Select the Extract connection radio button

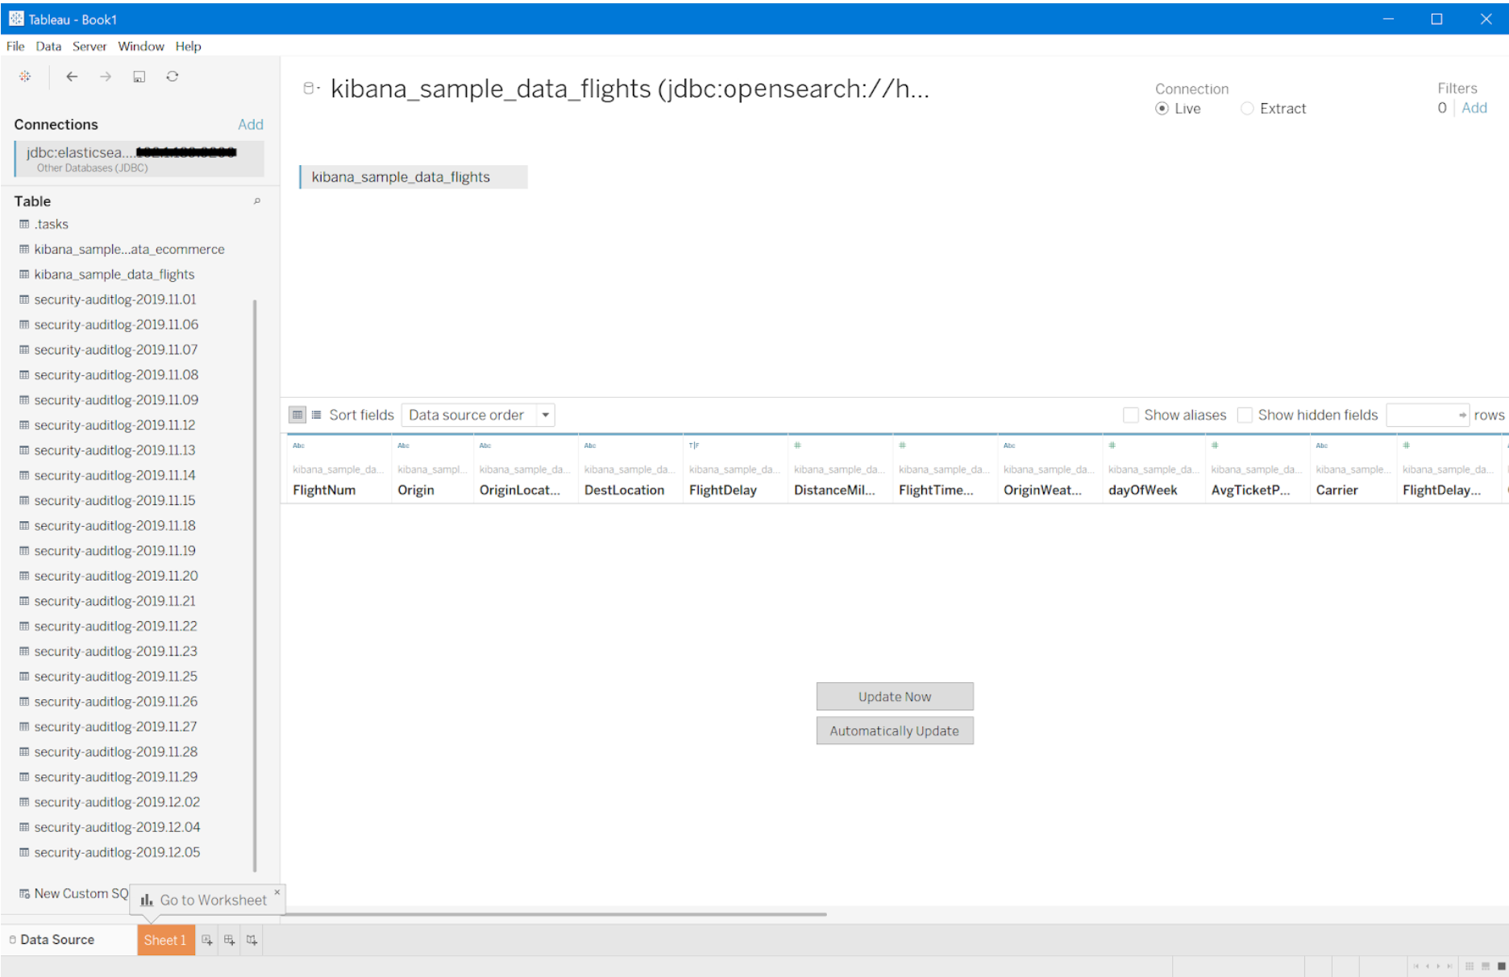[x=1247, y=109]
